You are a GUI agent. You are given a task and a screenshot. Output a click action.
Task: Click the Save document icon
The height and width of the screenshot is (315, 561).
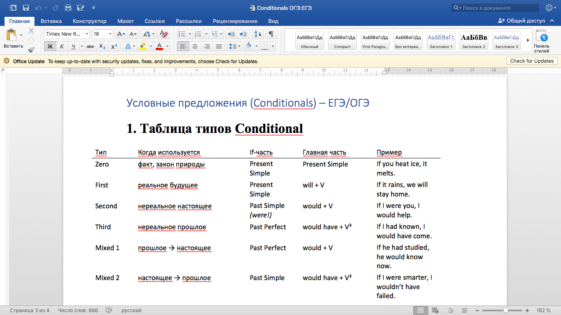(x=26, y=8)
